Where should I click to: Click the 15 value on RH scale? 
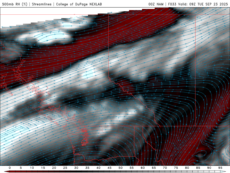[43, 168]
